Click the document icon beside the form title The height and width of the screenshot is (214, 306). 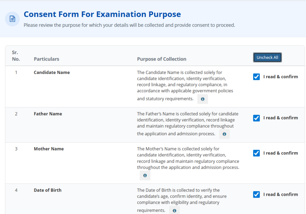[12, 19]
